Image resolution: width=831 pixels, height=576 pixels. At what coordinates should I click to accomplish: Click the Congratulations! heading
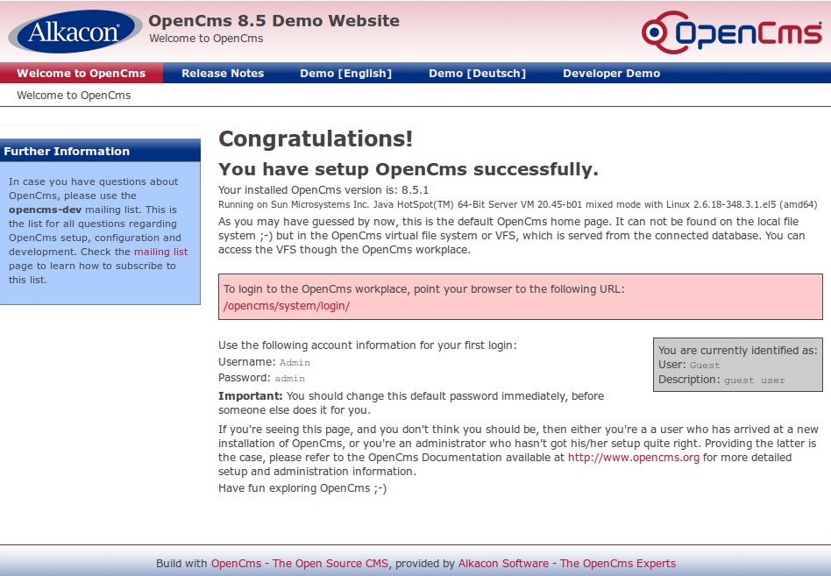[x=316, y=139]
